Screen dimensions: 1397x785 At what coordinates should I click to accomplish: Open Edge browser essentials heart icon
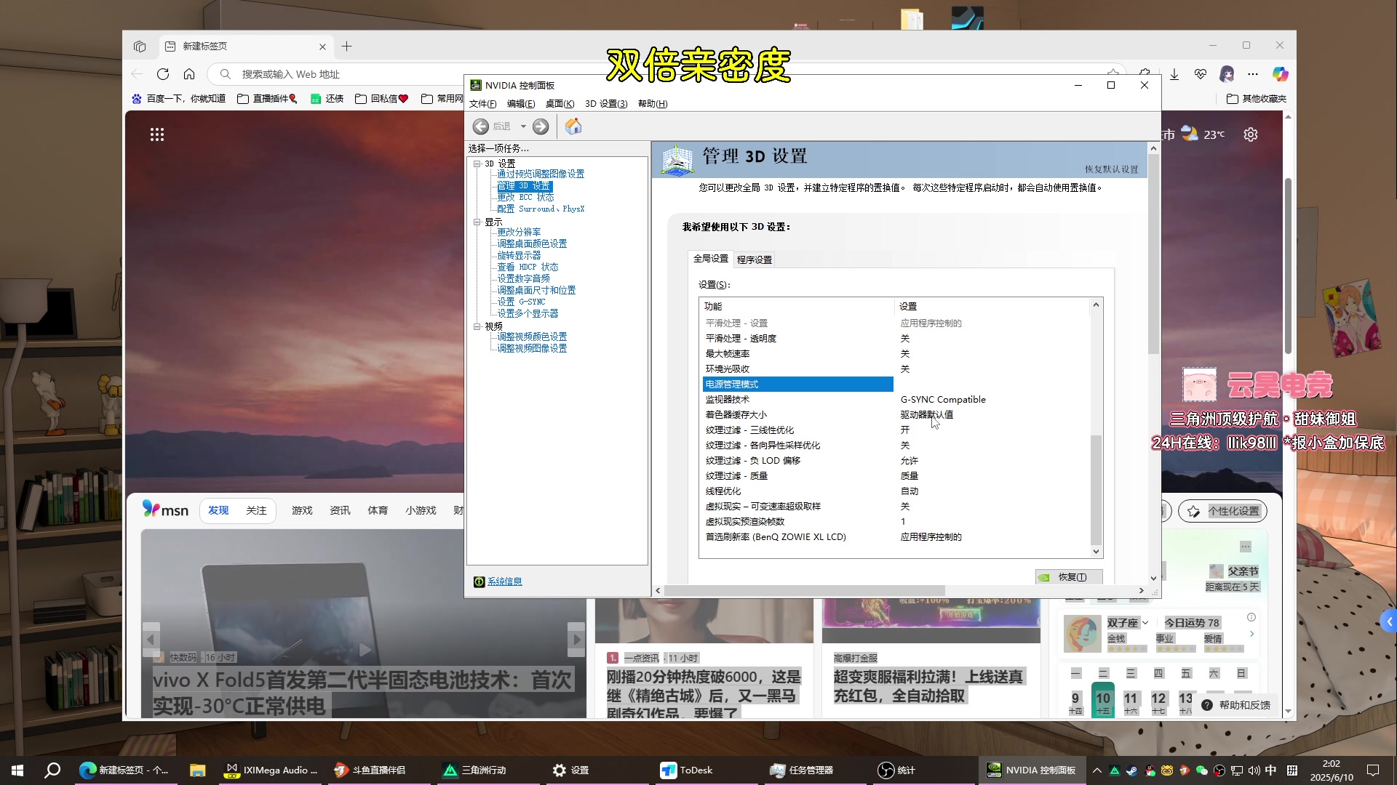click(x=1201, y=74)
